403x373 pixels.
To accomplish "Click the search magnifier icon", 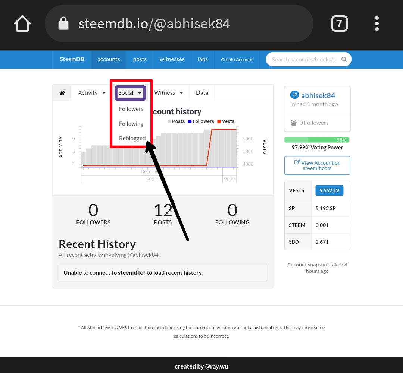I will (344, 59).
